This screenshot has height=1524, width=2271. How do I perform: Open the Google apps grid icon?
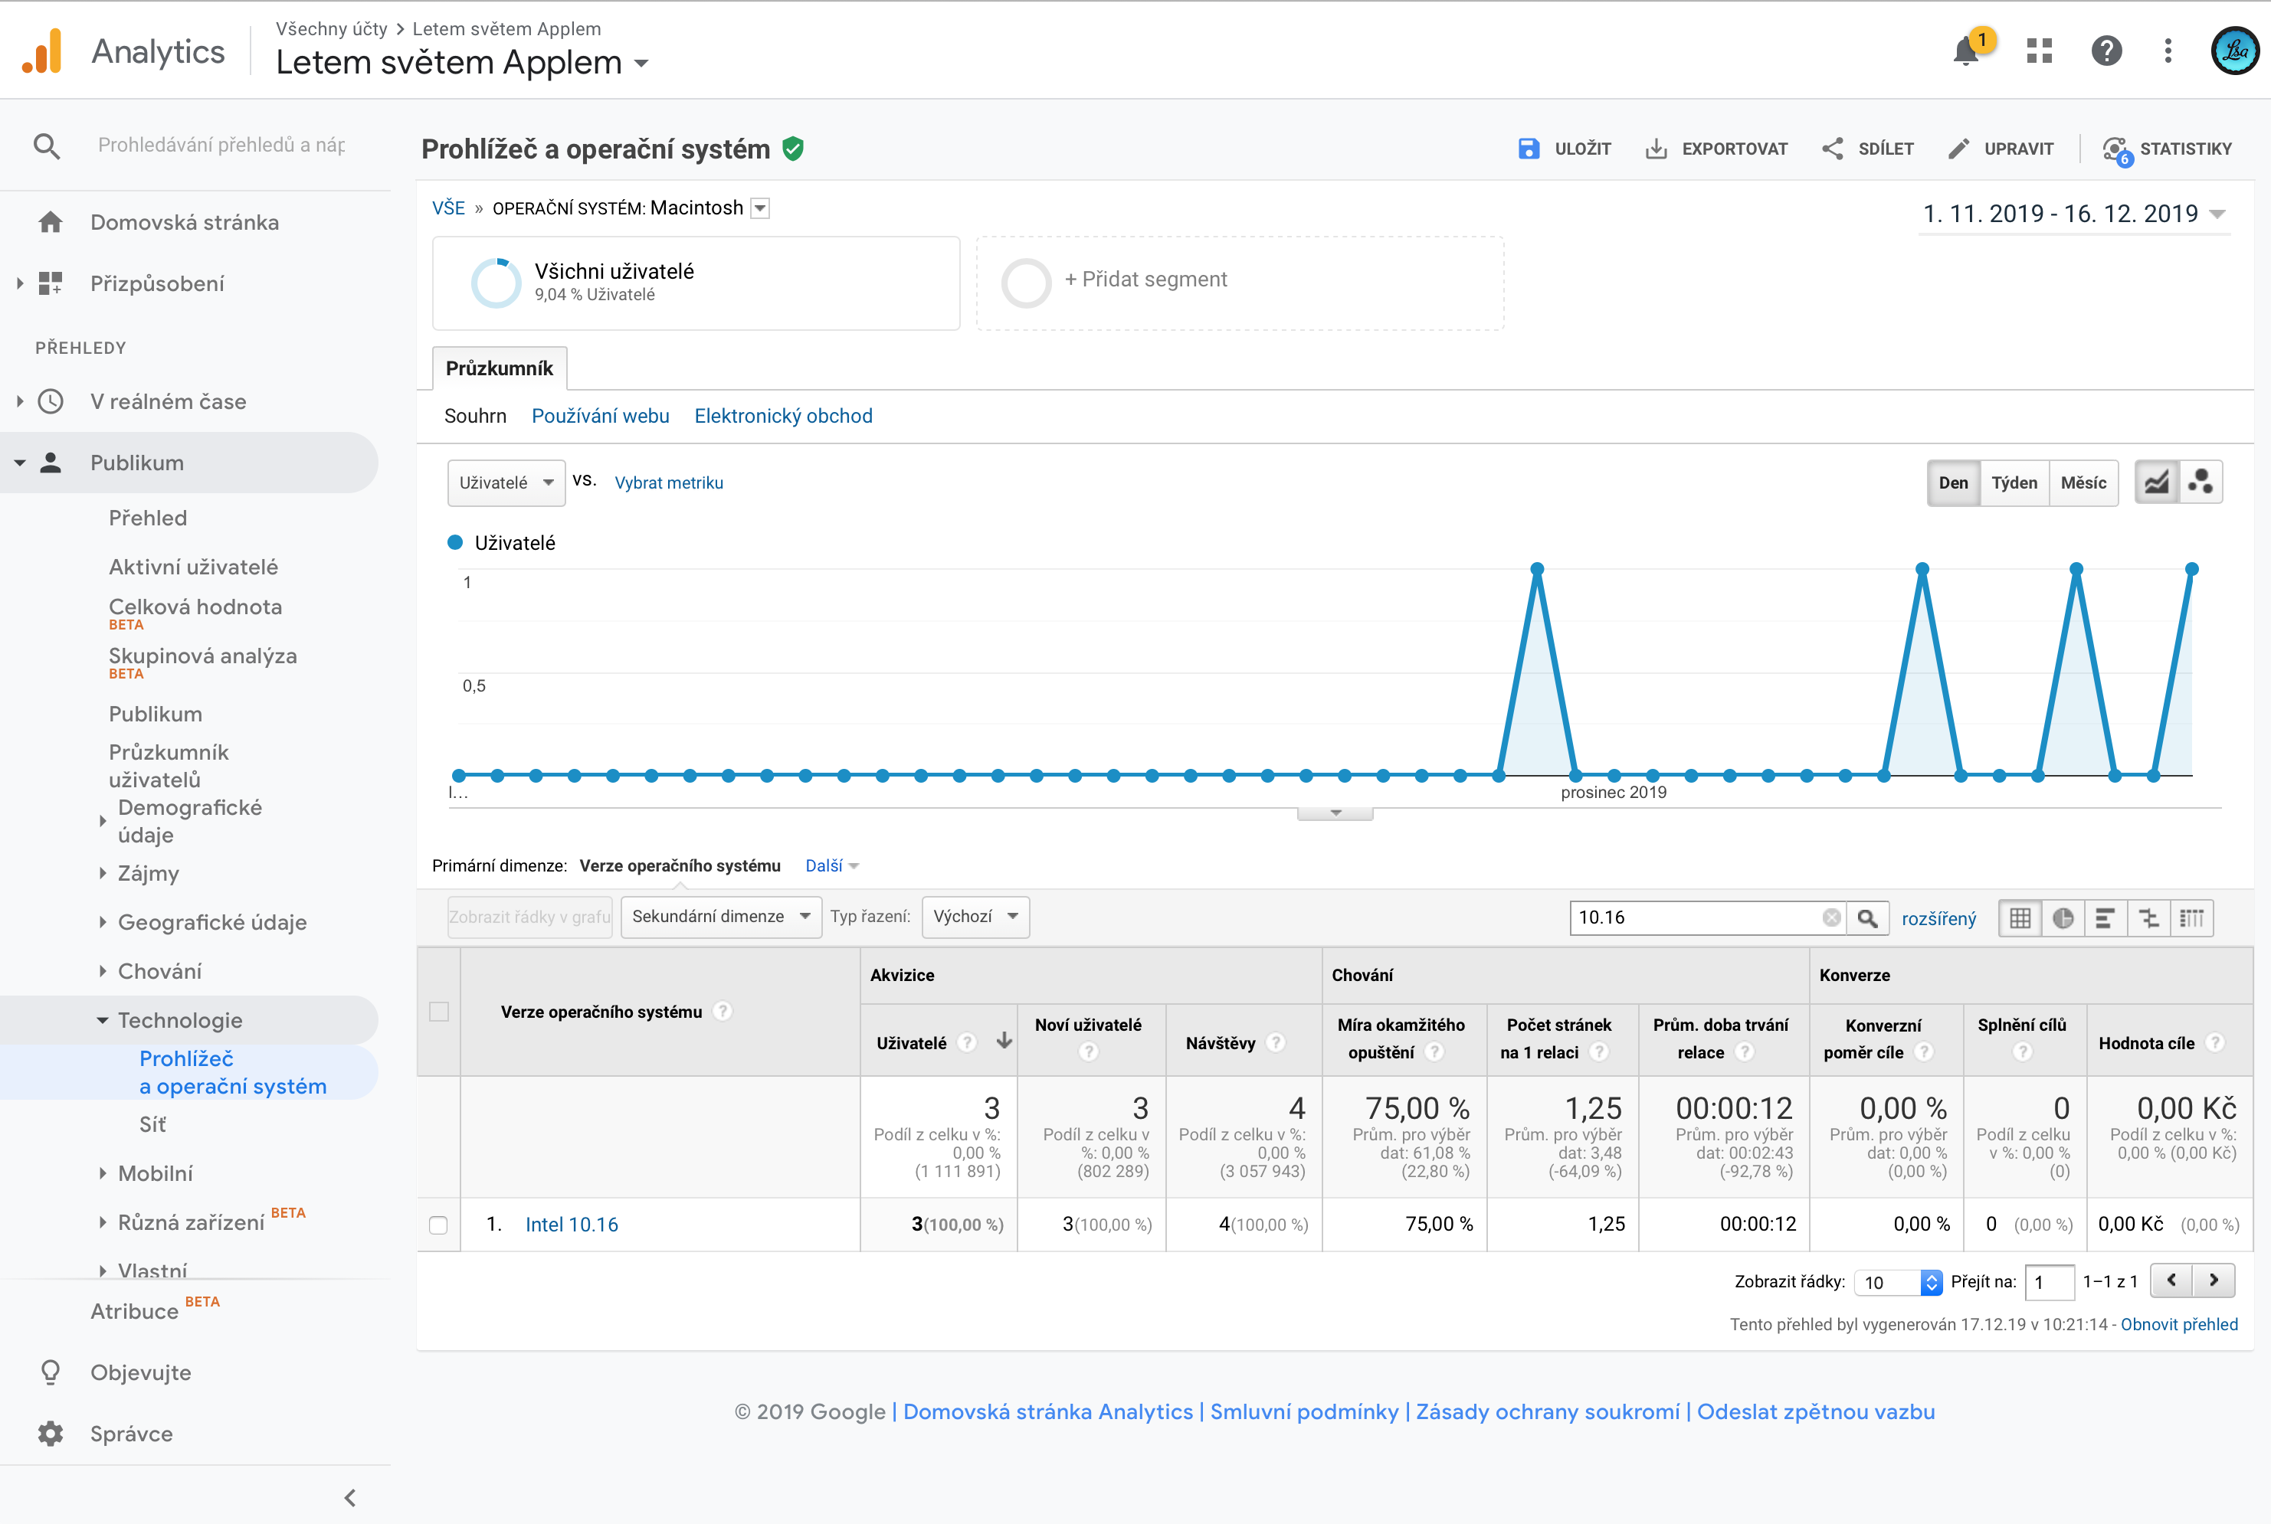click(2039, 51)
